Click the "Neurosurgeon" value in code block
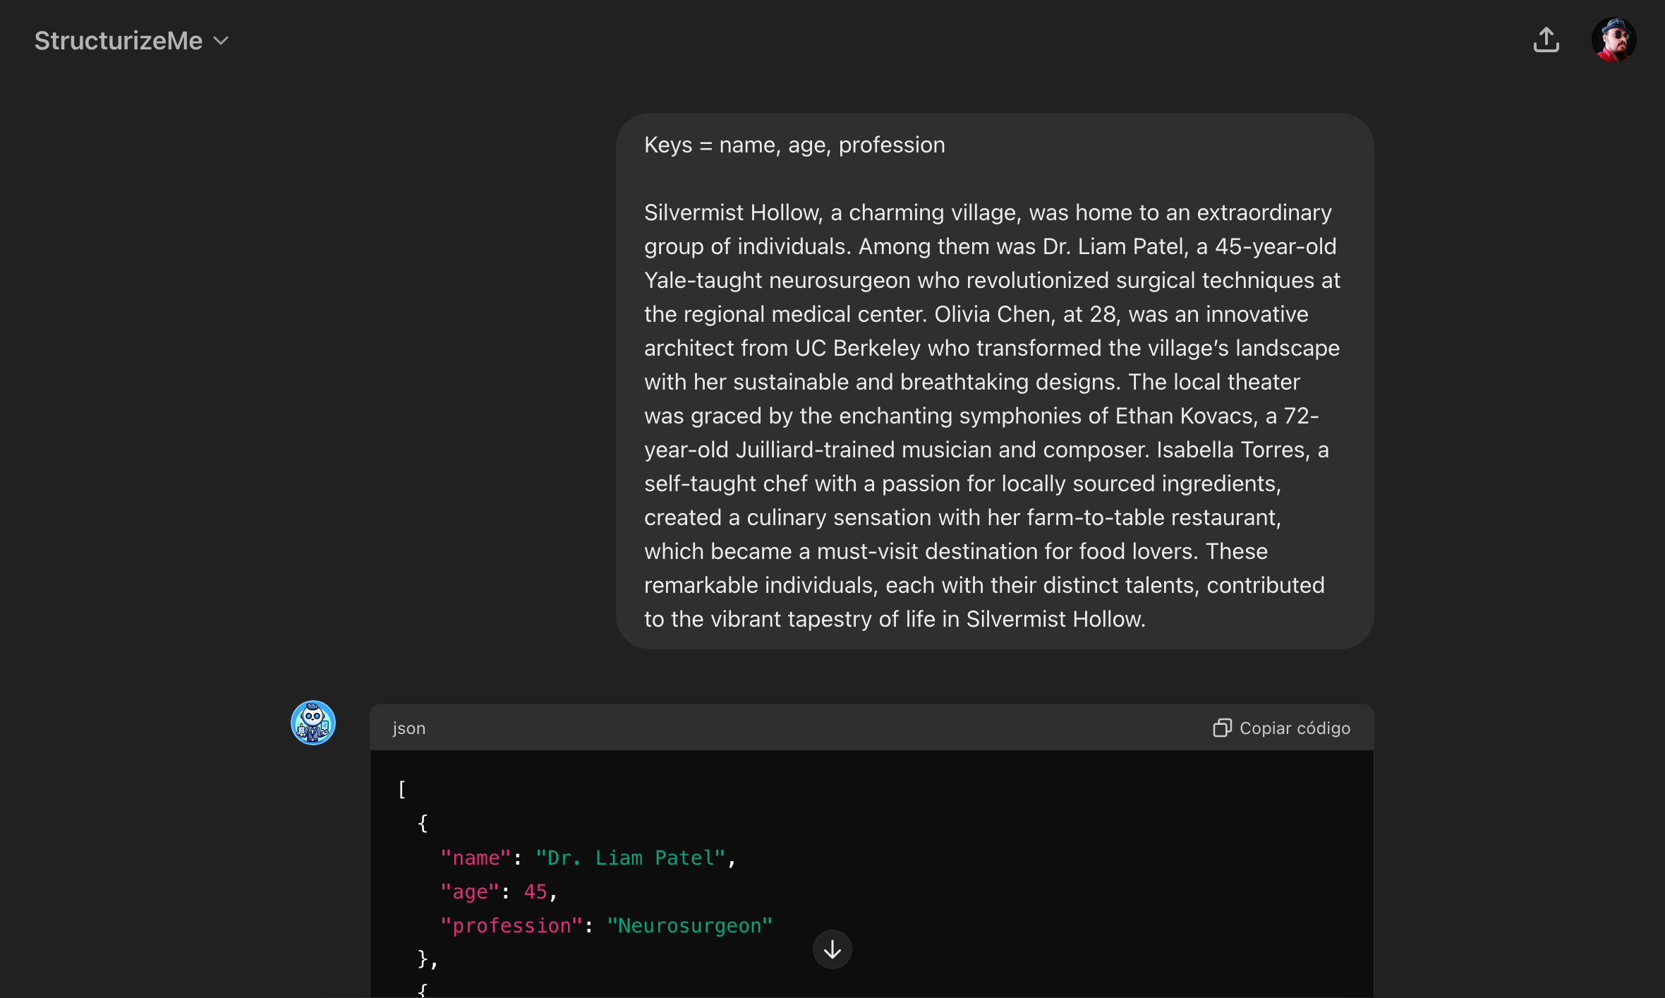 point(689,925)
